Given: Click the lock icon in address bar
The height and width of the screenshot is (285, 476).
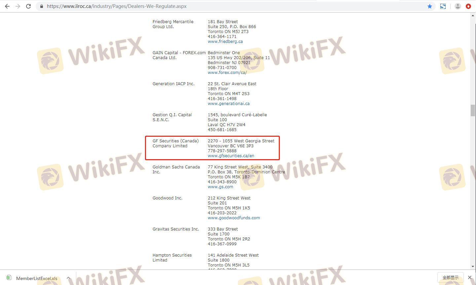Looking at the screenshot, I should click(x=42, y=6).
